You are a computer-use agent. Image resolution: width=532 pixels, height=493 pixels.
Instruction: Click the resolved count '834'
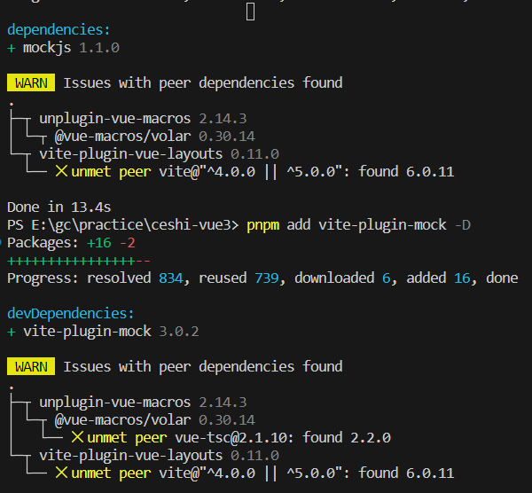click(x=173, y=278)
